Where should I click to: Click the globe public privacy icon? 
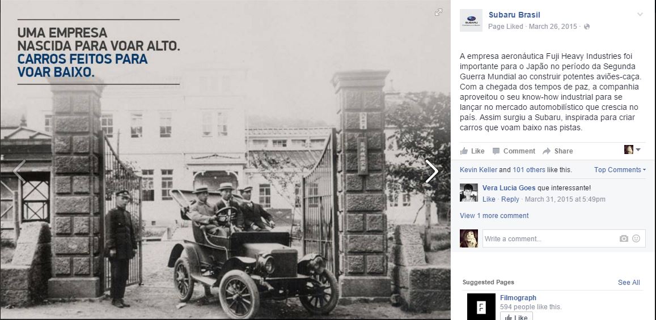[587, 27]
